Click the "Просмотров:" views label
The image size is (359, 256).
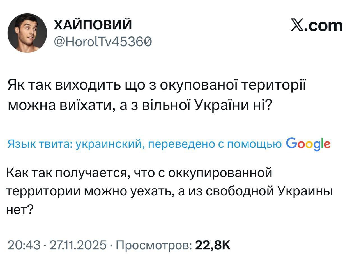pos(154,245)
